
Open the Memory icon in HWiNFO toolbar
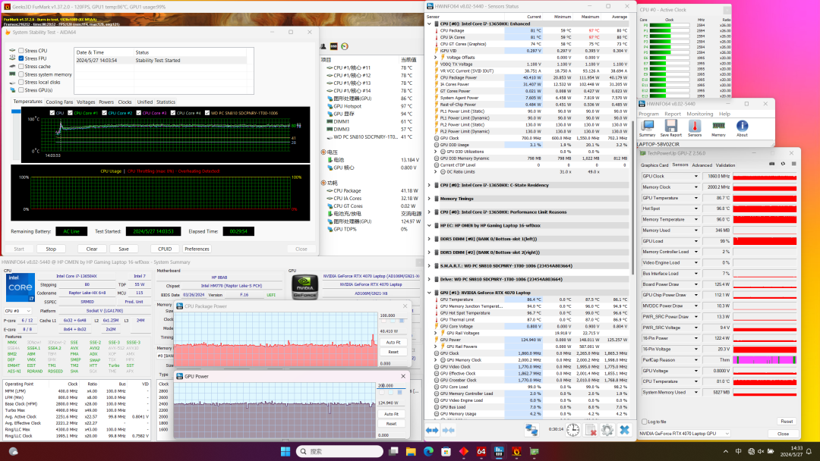click(x=717, y=127)
